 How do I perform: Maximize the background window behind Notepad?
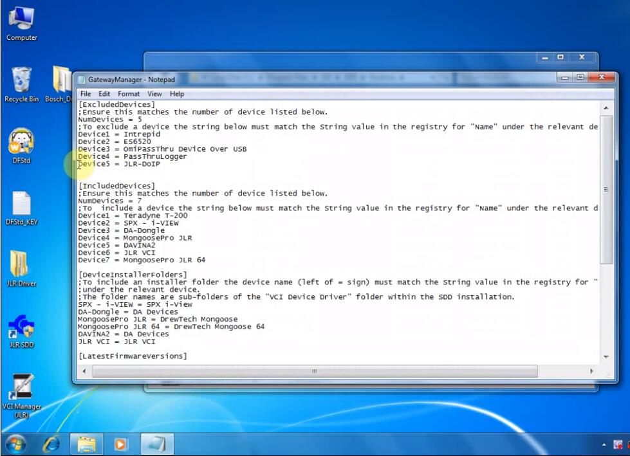(x=561, y=57)
